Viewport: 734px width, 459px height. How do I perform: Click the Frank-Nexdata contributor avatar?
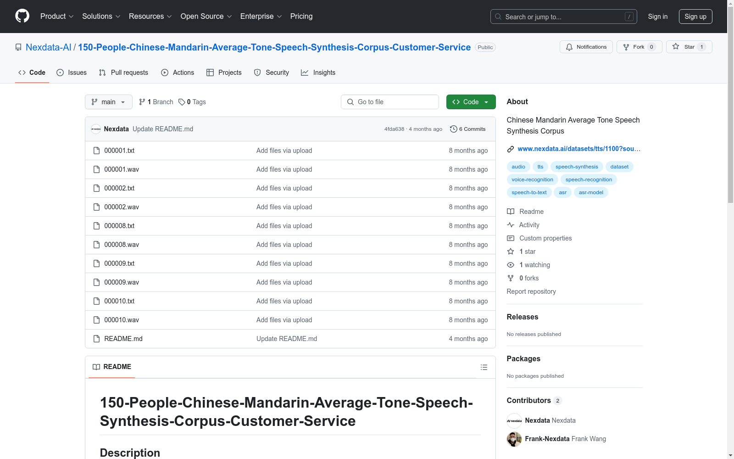514,439
